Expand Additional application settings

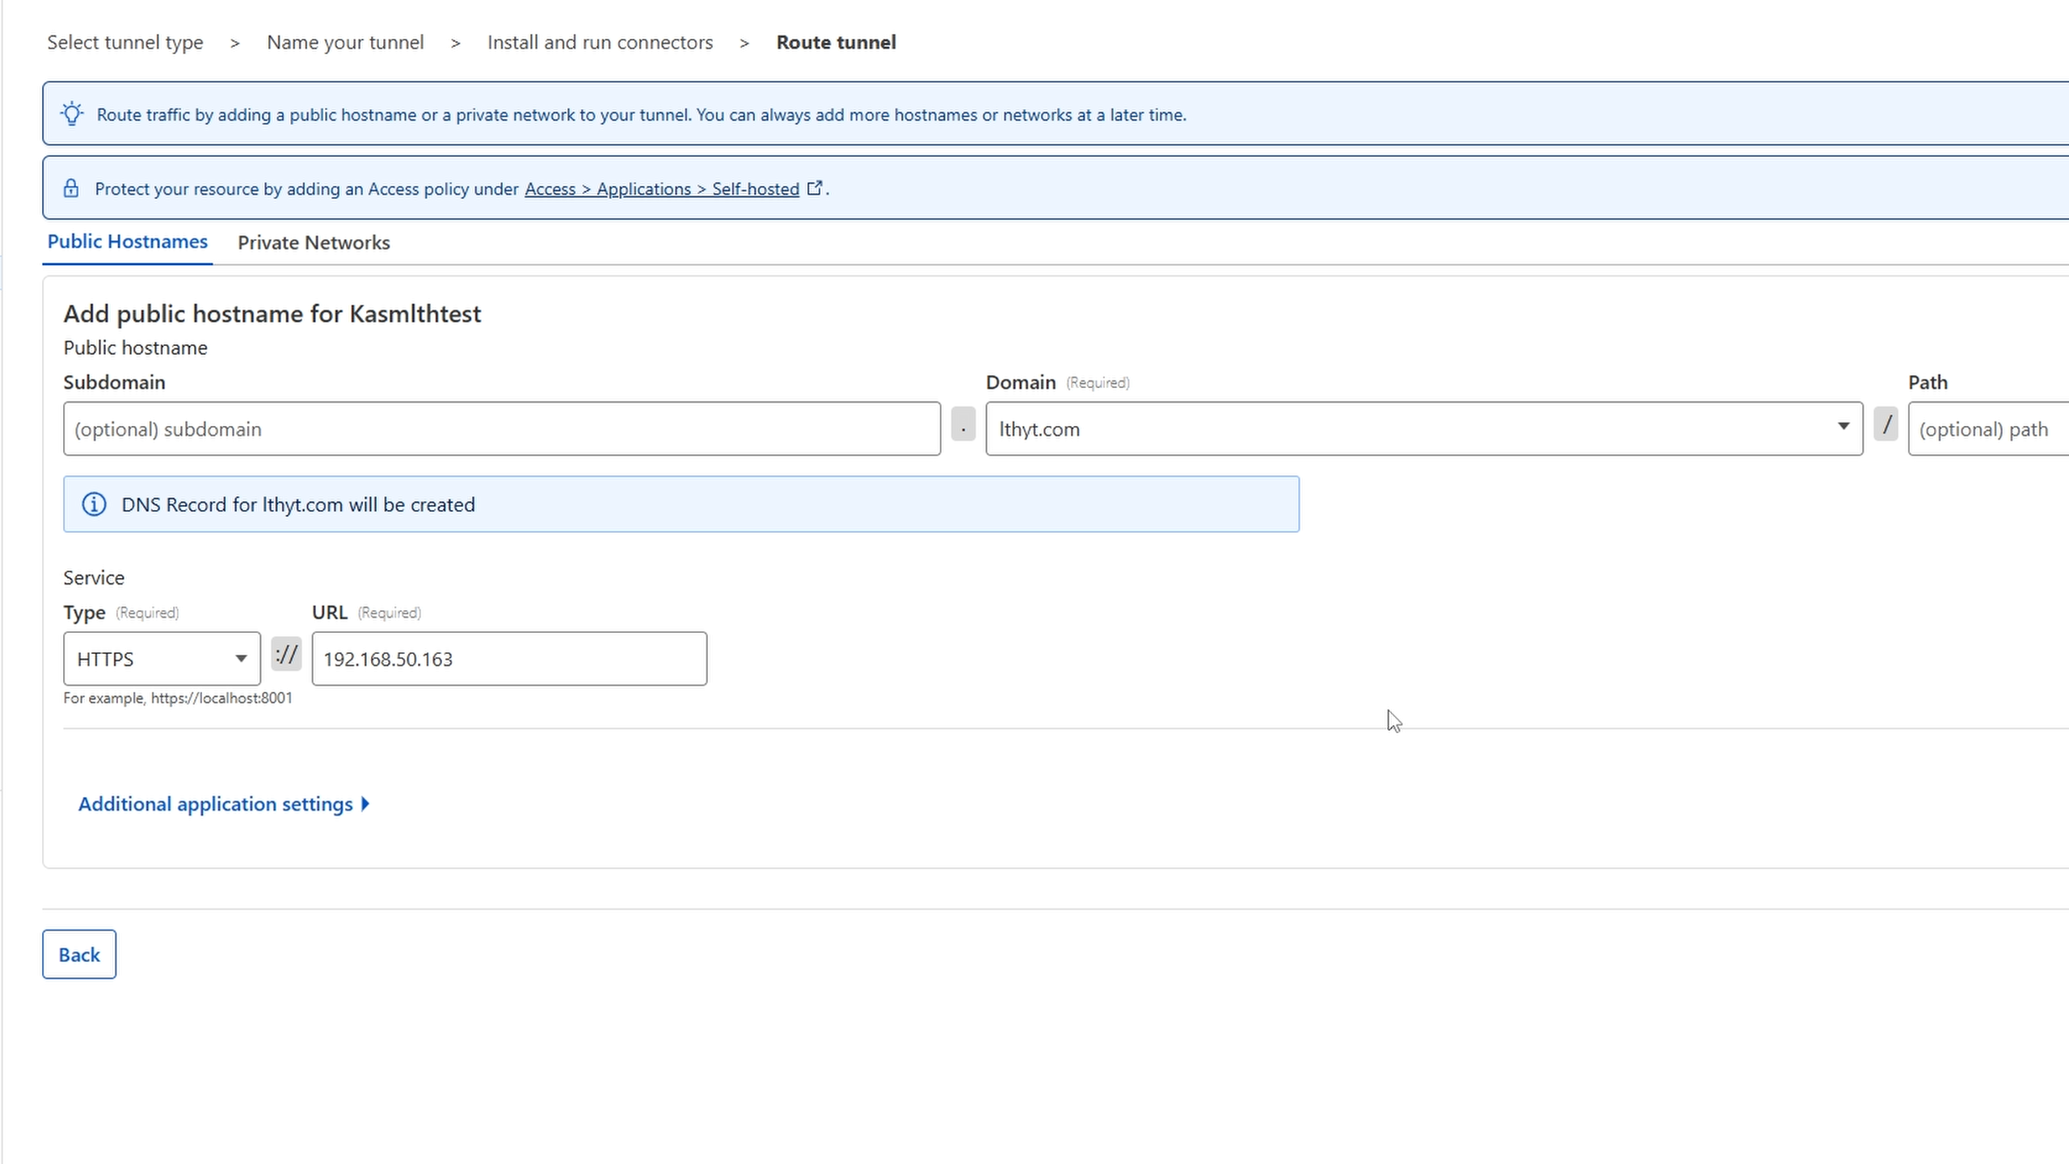(215, 803)
